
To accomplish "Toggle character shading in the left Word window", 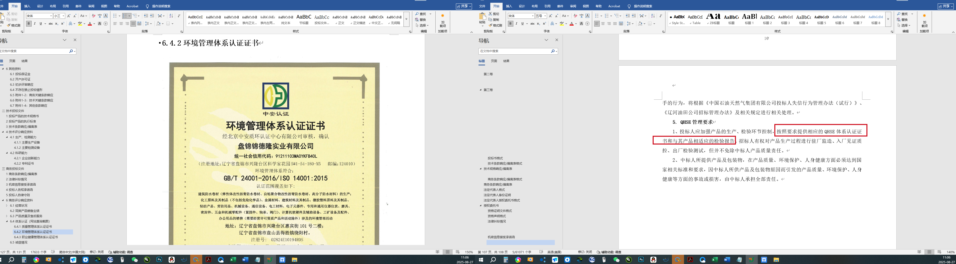I will pos(99,24).
